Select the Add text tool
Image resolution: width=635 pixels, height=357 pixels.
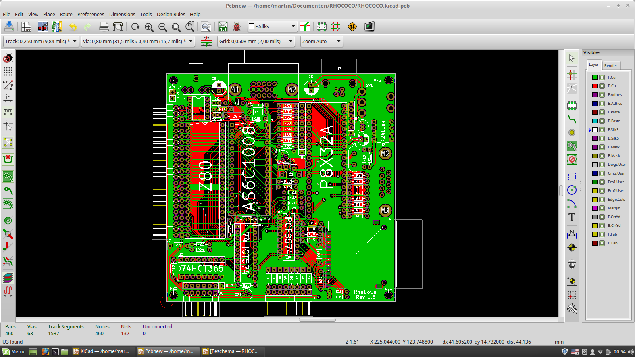(x=572, y=217)
